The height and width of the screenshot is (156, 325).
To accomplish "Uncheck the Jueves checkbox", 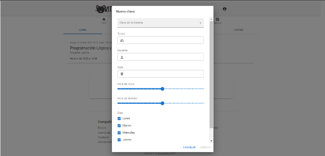I will 119,140.
